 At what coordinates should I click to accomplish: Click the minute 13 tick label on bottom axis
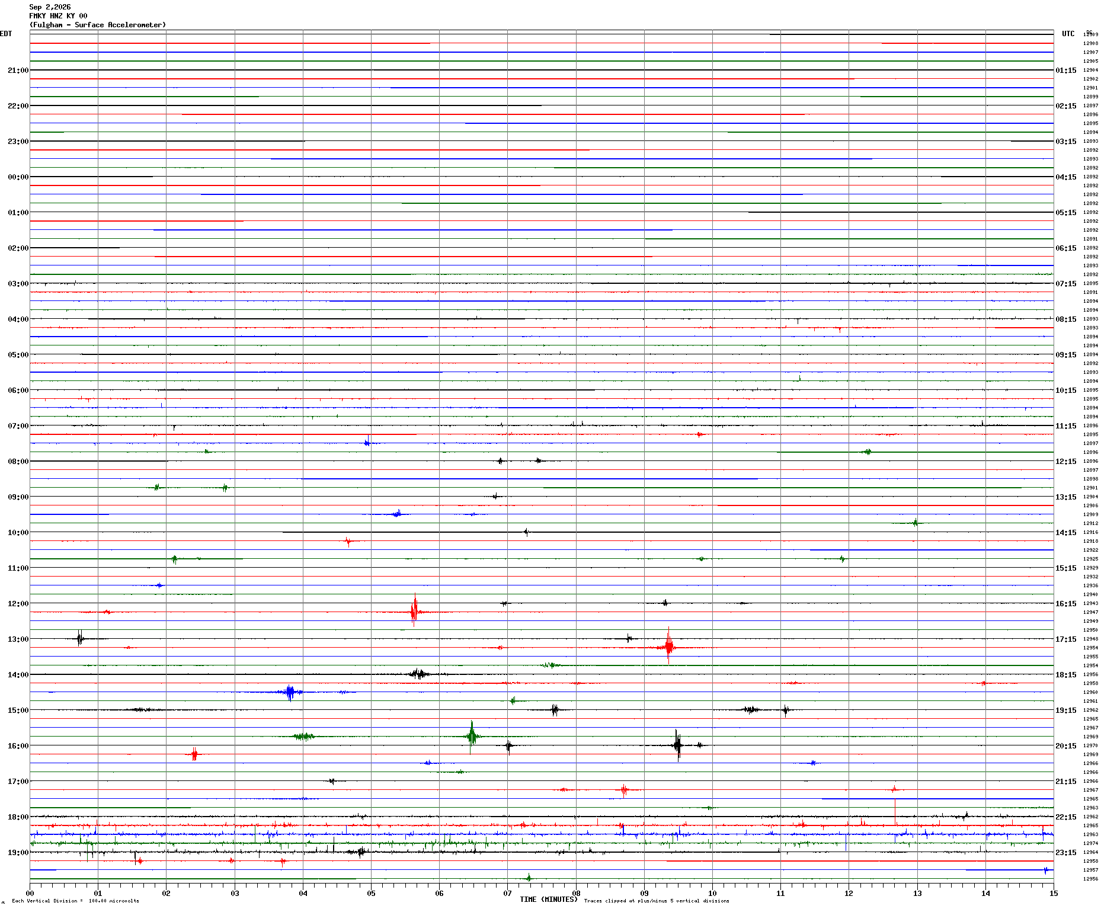917,893
